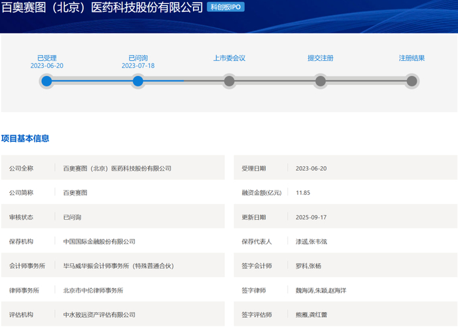Click the 签字会计师 field label
Viewport: 458px width, 327px height.
[256, 266]
